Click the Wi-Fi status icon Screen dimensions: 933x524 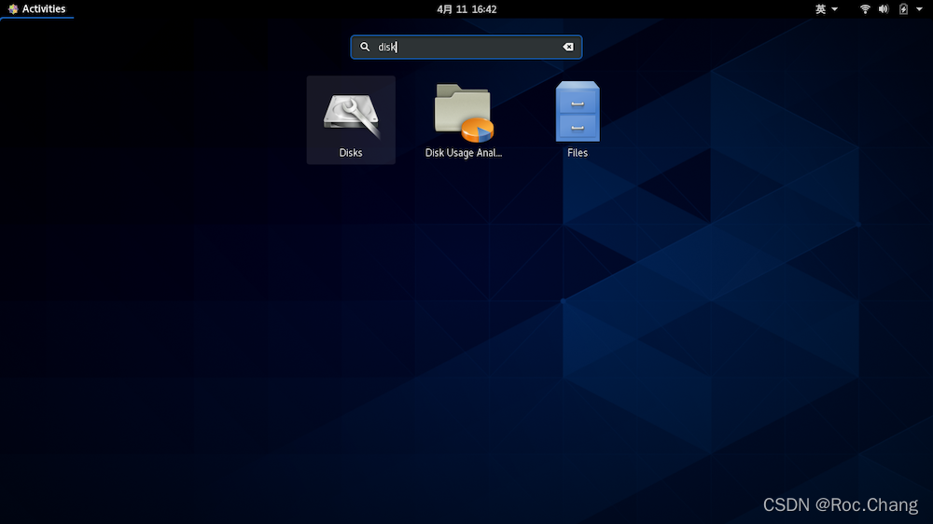[865, 9]
